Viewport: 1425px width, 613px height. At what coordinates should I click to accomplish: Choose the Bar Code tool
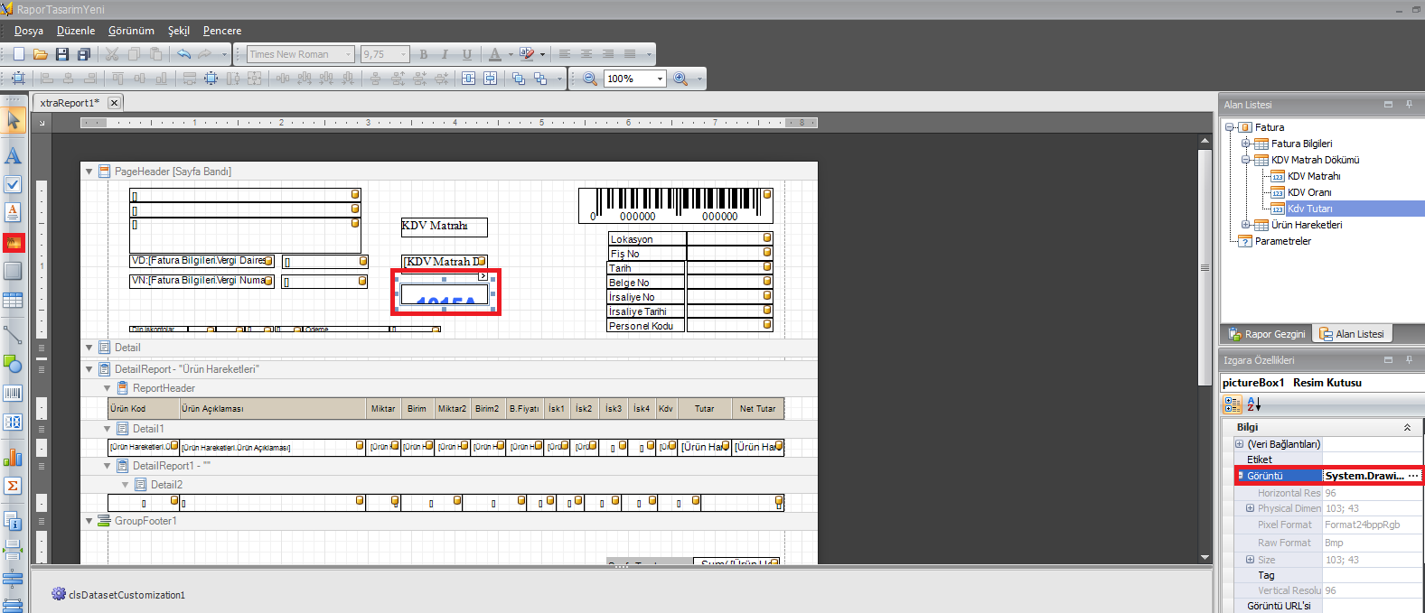click(13, 394)
